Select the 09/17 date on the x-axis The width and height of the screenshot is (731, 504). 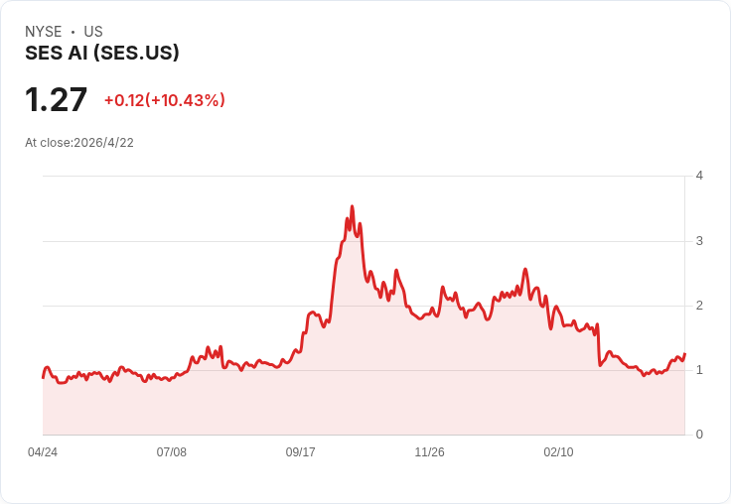[x=301, y=452]
